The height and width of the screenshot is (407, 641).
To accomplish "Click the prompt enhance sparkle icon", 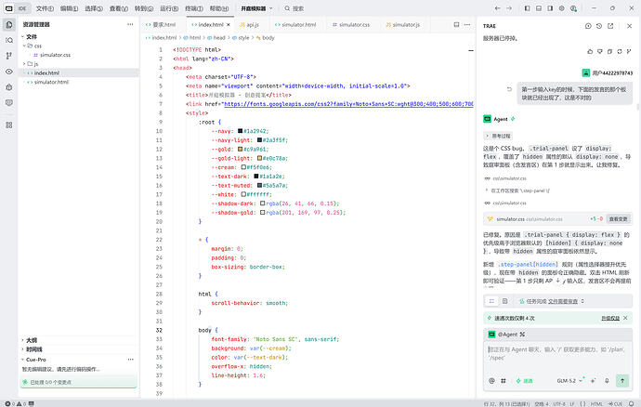I will [x=594, y=381].
